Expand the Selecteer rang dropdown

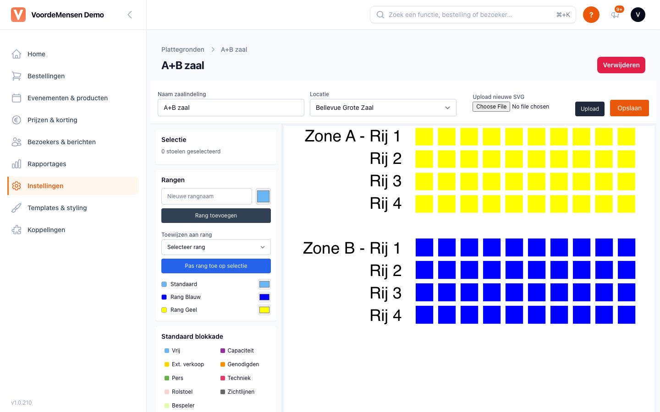click(216, 247)
